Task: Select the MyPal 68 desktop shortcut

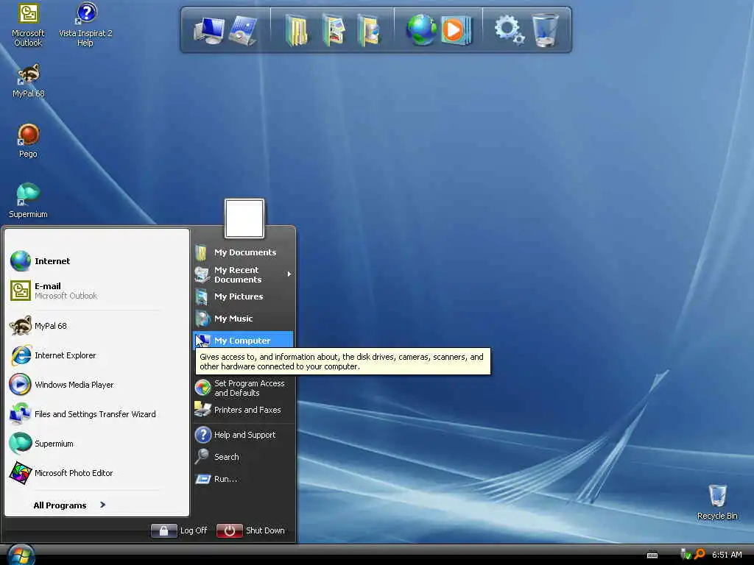Action: point(29,81)
